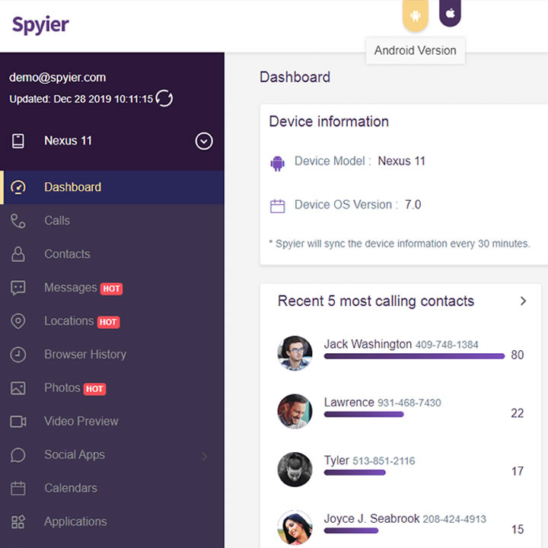Click the HOT badge next to Photos

pyautogui.click(x=94, y=389)
